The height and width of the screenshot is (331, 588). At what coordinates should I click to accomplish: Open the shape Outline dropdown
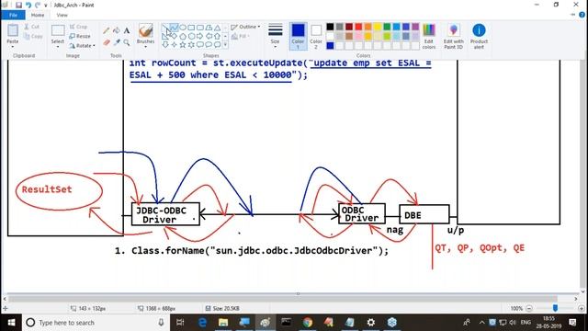pos(245,27)
